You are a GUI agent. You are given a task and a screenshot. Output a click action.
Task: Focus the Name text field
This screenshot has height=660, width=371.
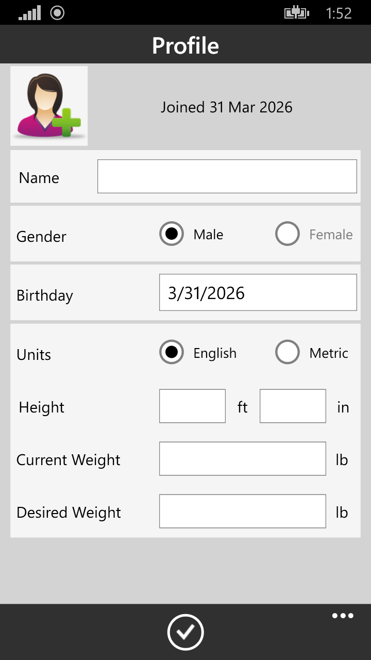pyautogui.click(x=227, y=176)
